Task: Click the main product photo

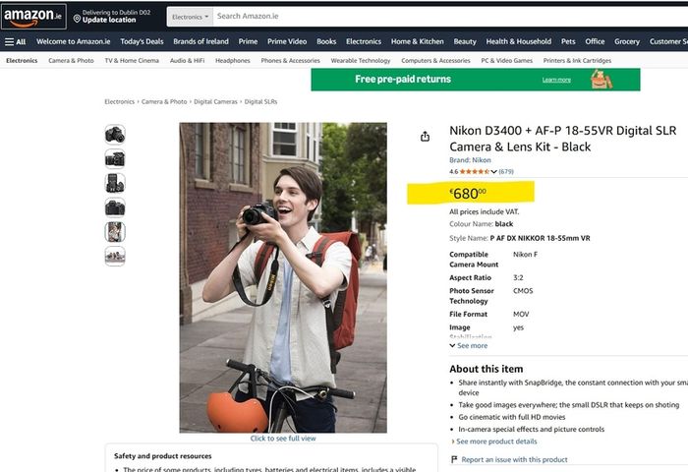Action: pos(283,277)
